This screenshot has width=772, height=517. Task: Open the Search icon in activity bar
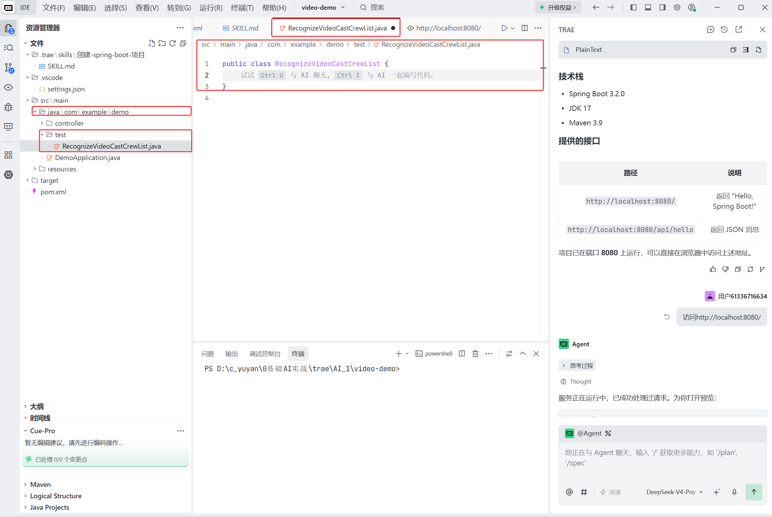coord(9,48)
